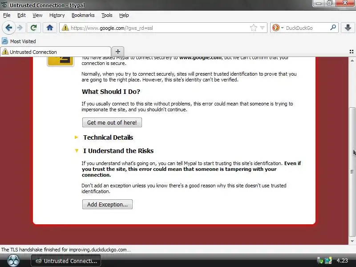This screenshot has height=267, width=356.
Task: Go forward with the forward arrow button
Action: 20,28
